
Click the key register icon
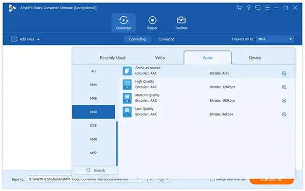249,8
